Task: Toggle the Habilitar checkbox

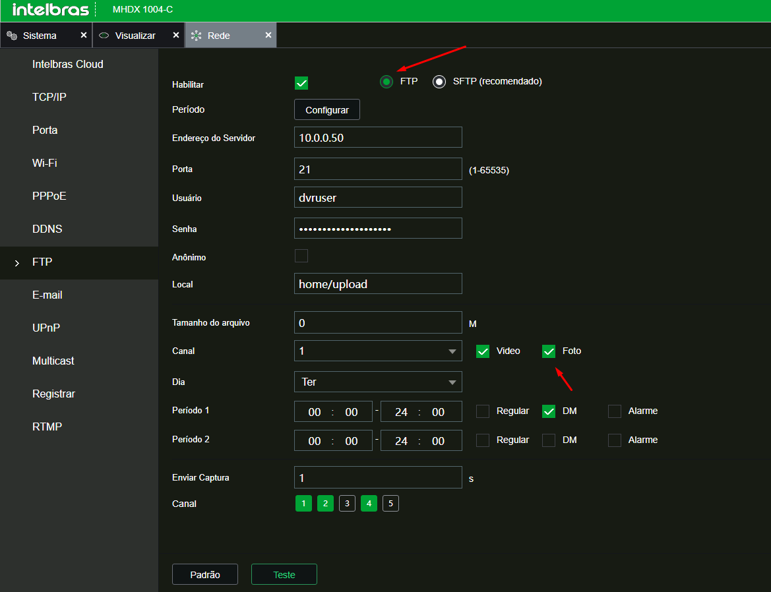Action: point(301,83)
